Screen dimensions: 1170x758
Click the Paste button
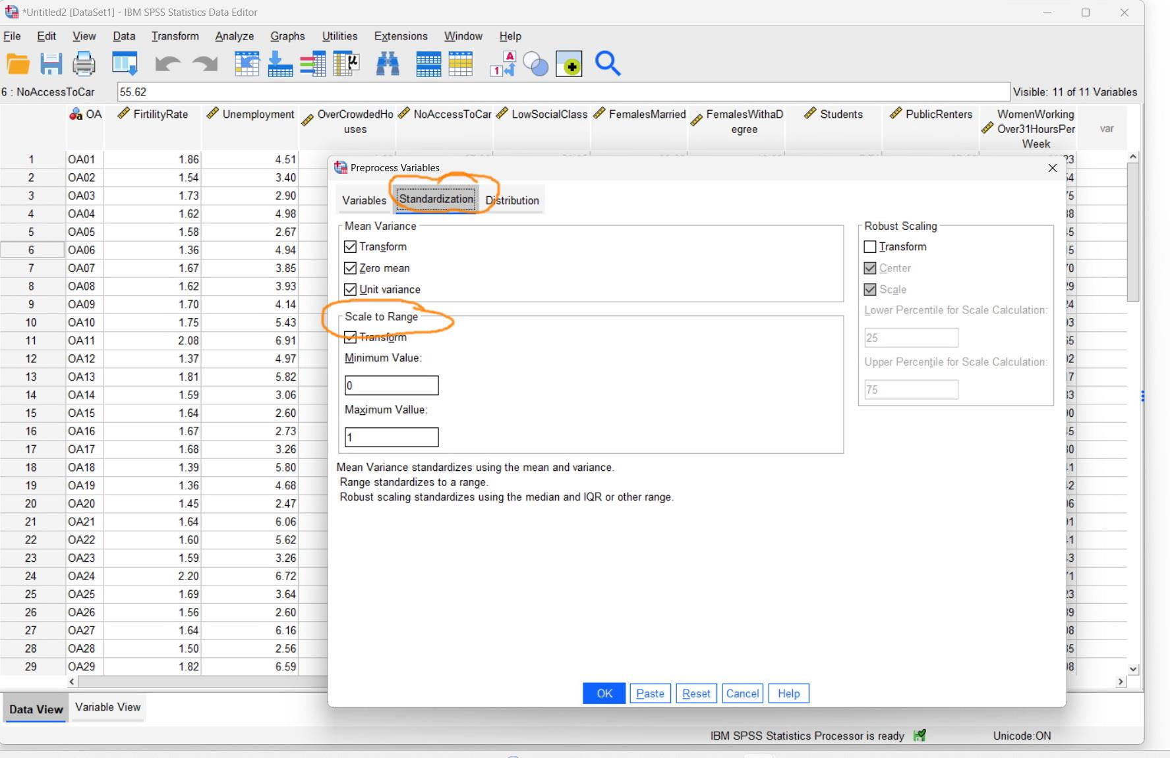pyautogui.click(x=650, y=693)
